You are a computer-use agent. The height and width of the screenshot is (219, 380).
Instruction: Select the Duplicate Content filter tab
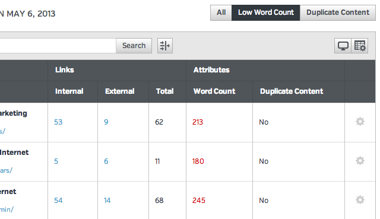click(x=338, y=12)
